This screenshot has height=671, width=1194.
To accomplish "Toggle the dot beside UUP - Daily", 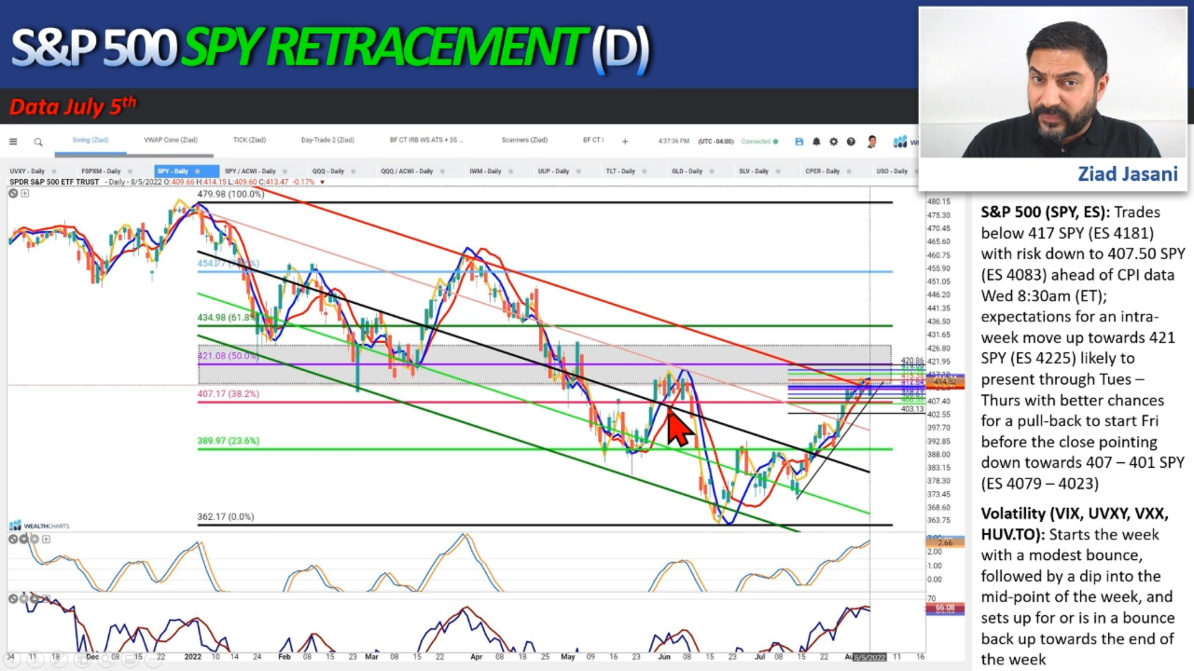I will pyautogui.click(x=578, y=171).
